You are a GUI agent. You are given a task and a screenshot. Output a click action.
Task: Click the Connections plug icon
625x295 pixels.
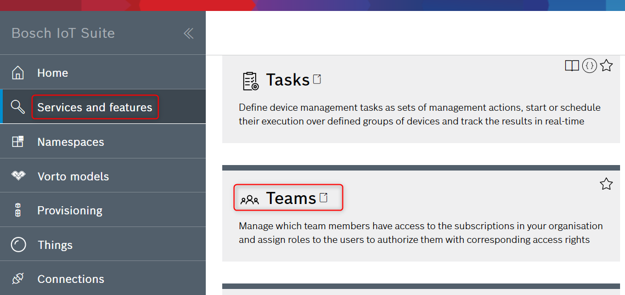pos(18,279)
